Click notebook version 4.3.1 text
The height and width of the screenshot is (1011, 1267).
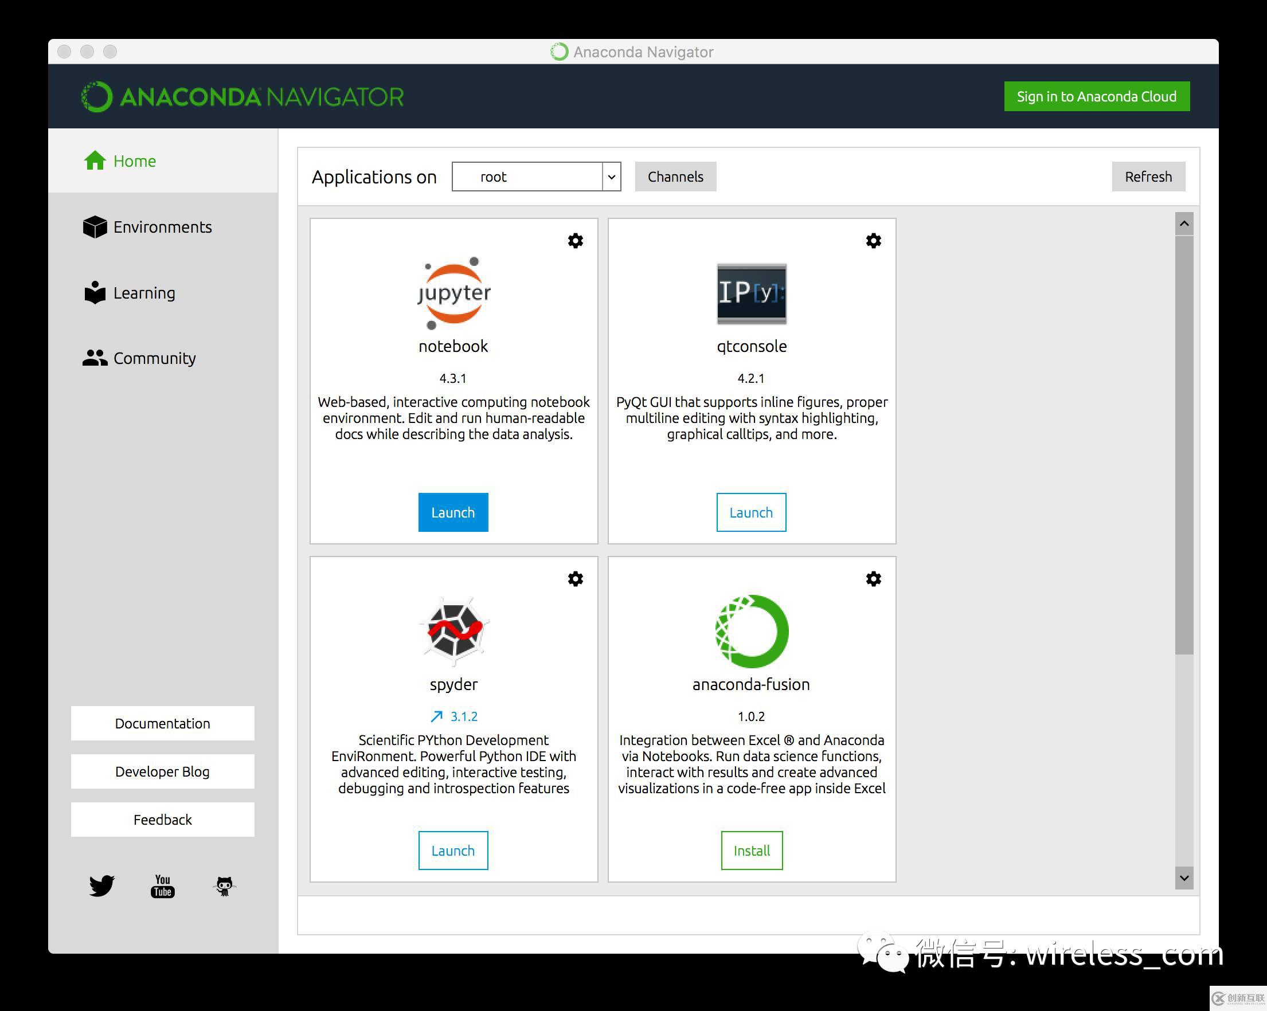coord(453,378)
